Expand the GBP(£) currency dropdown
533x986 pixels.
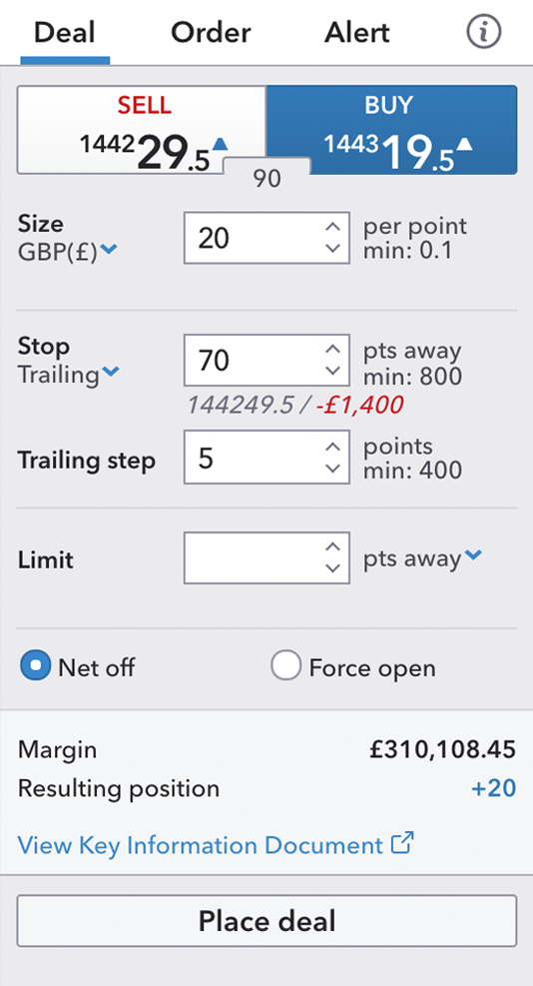click(109, 250)
